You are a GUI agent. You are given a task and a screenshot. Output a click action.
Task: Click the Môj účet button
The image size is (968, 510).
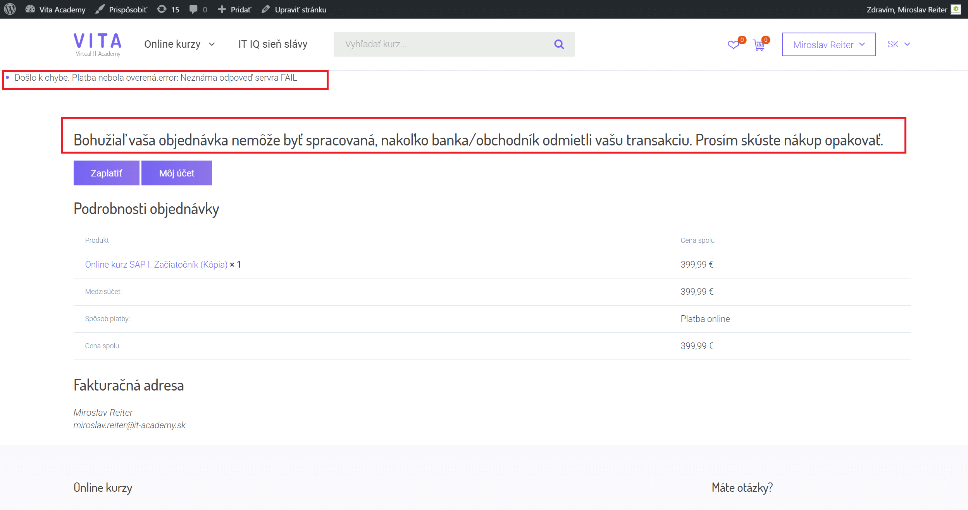click(x=177, y=173)
